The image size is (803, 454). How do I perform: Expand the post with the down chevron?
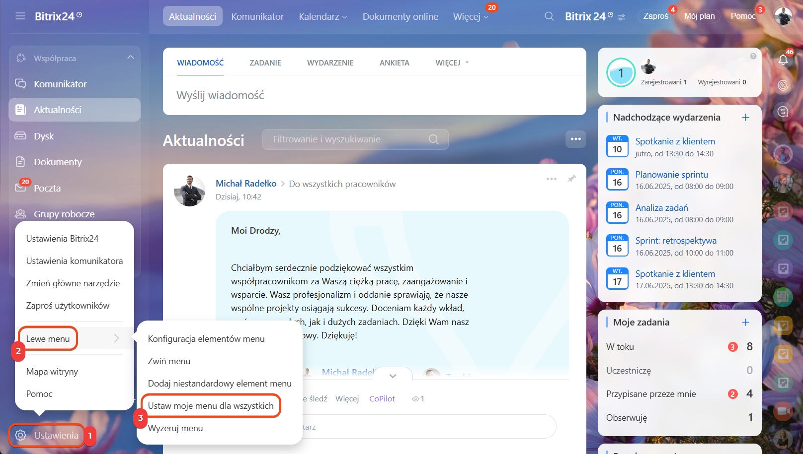tap(393, 376)
